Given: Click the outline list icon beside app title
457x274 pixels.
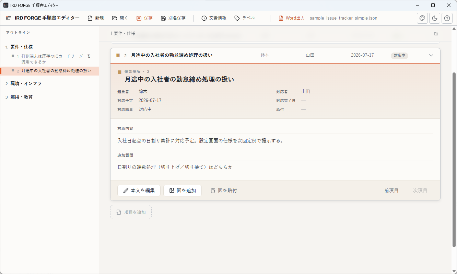Looking at the screenshot, I should coord(9,18).
